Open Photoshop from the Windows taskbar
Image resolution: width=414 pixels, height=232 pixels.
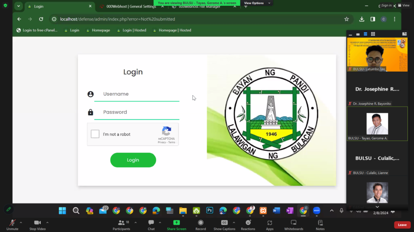(210, 210)
